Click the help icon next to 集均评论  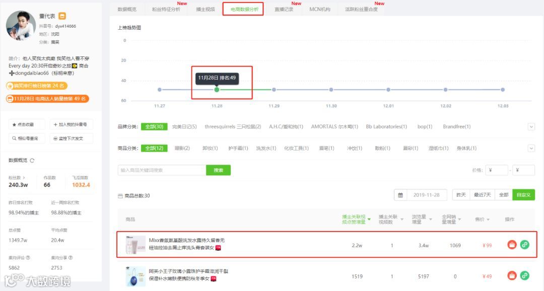click(28, 258)
